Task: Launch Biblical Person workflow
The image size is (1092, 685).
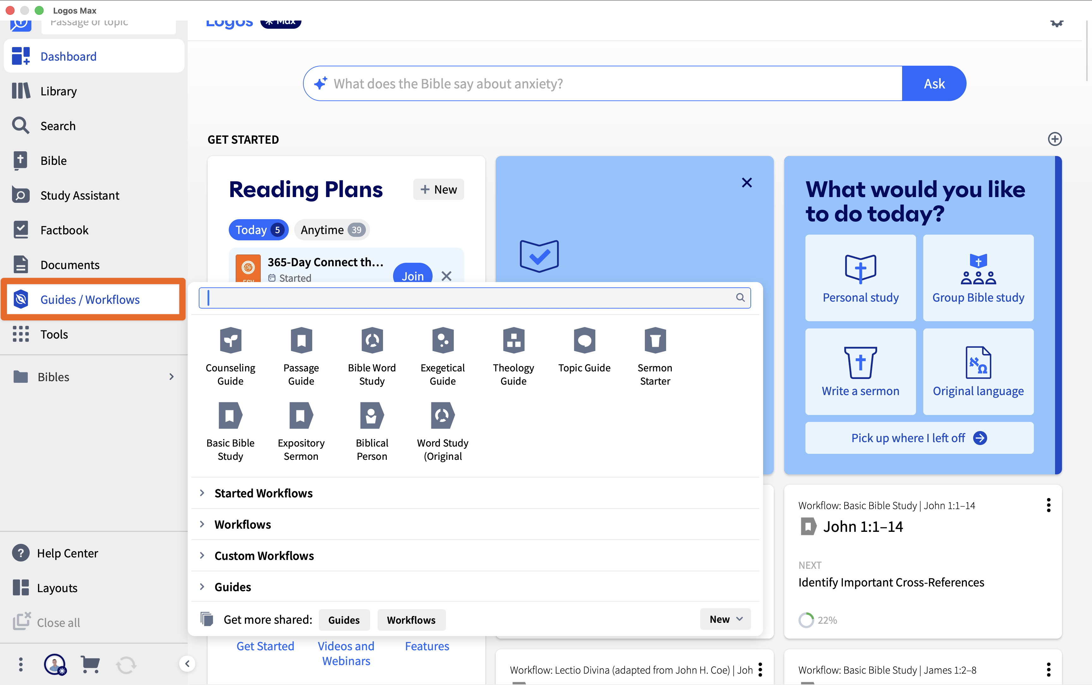Action: (372, 431)
